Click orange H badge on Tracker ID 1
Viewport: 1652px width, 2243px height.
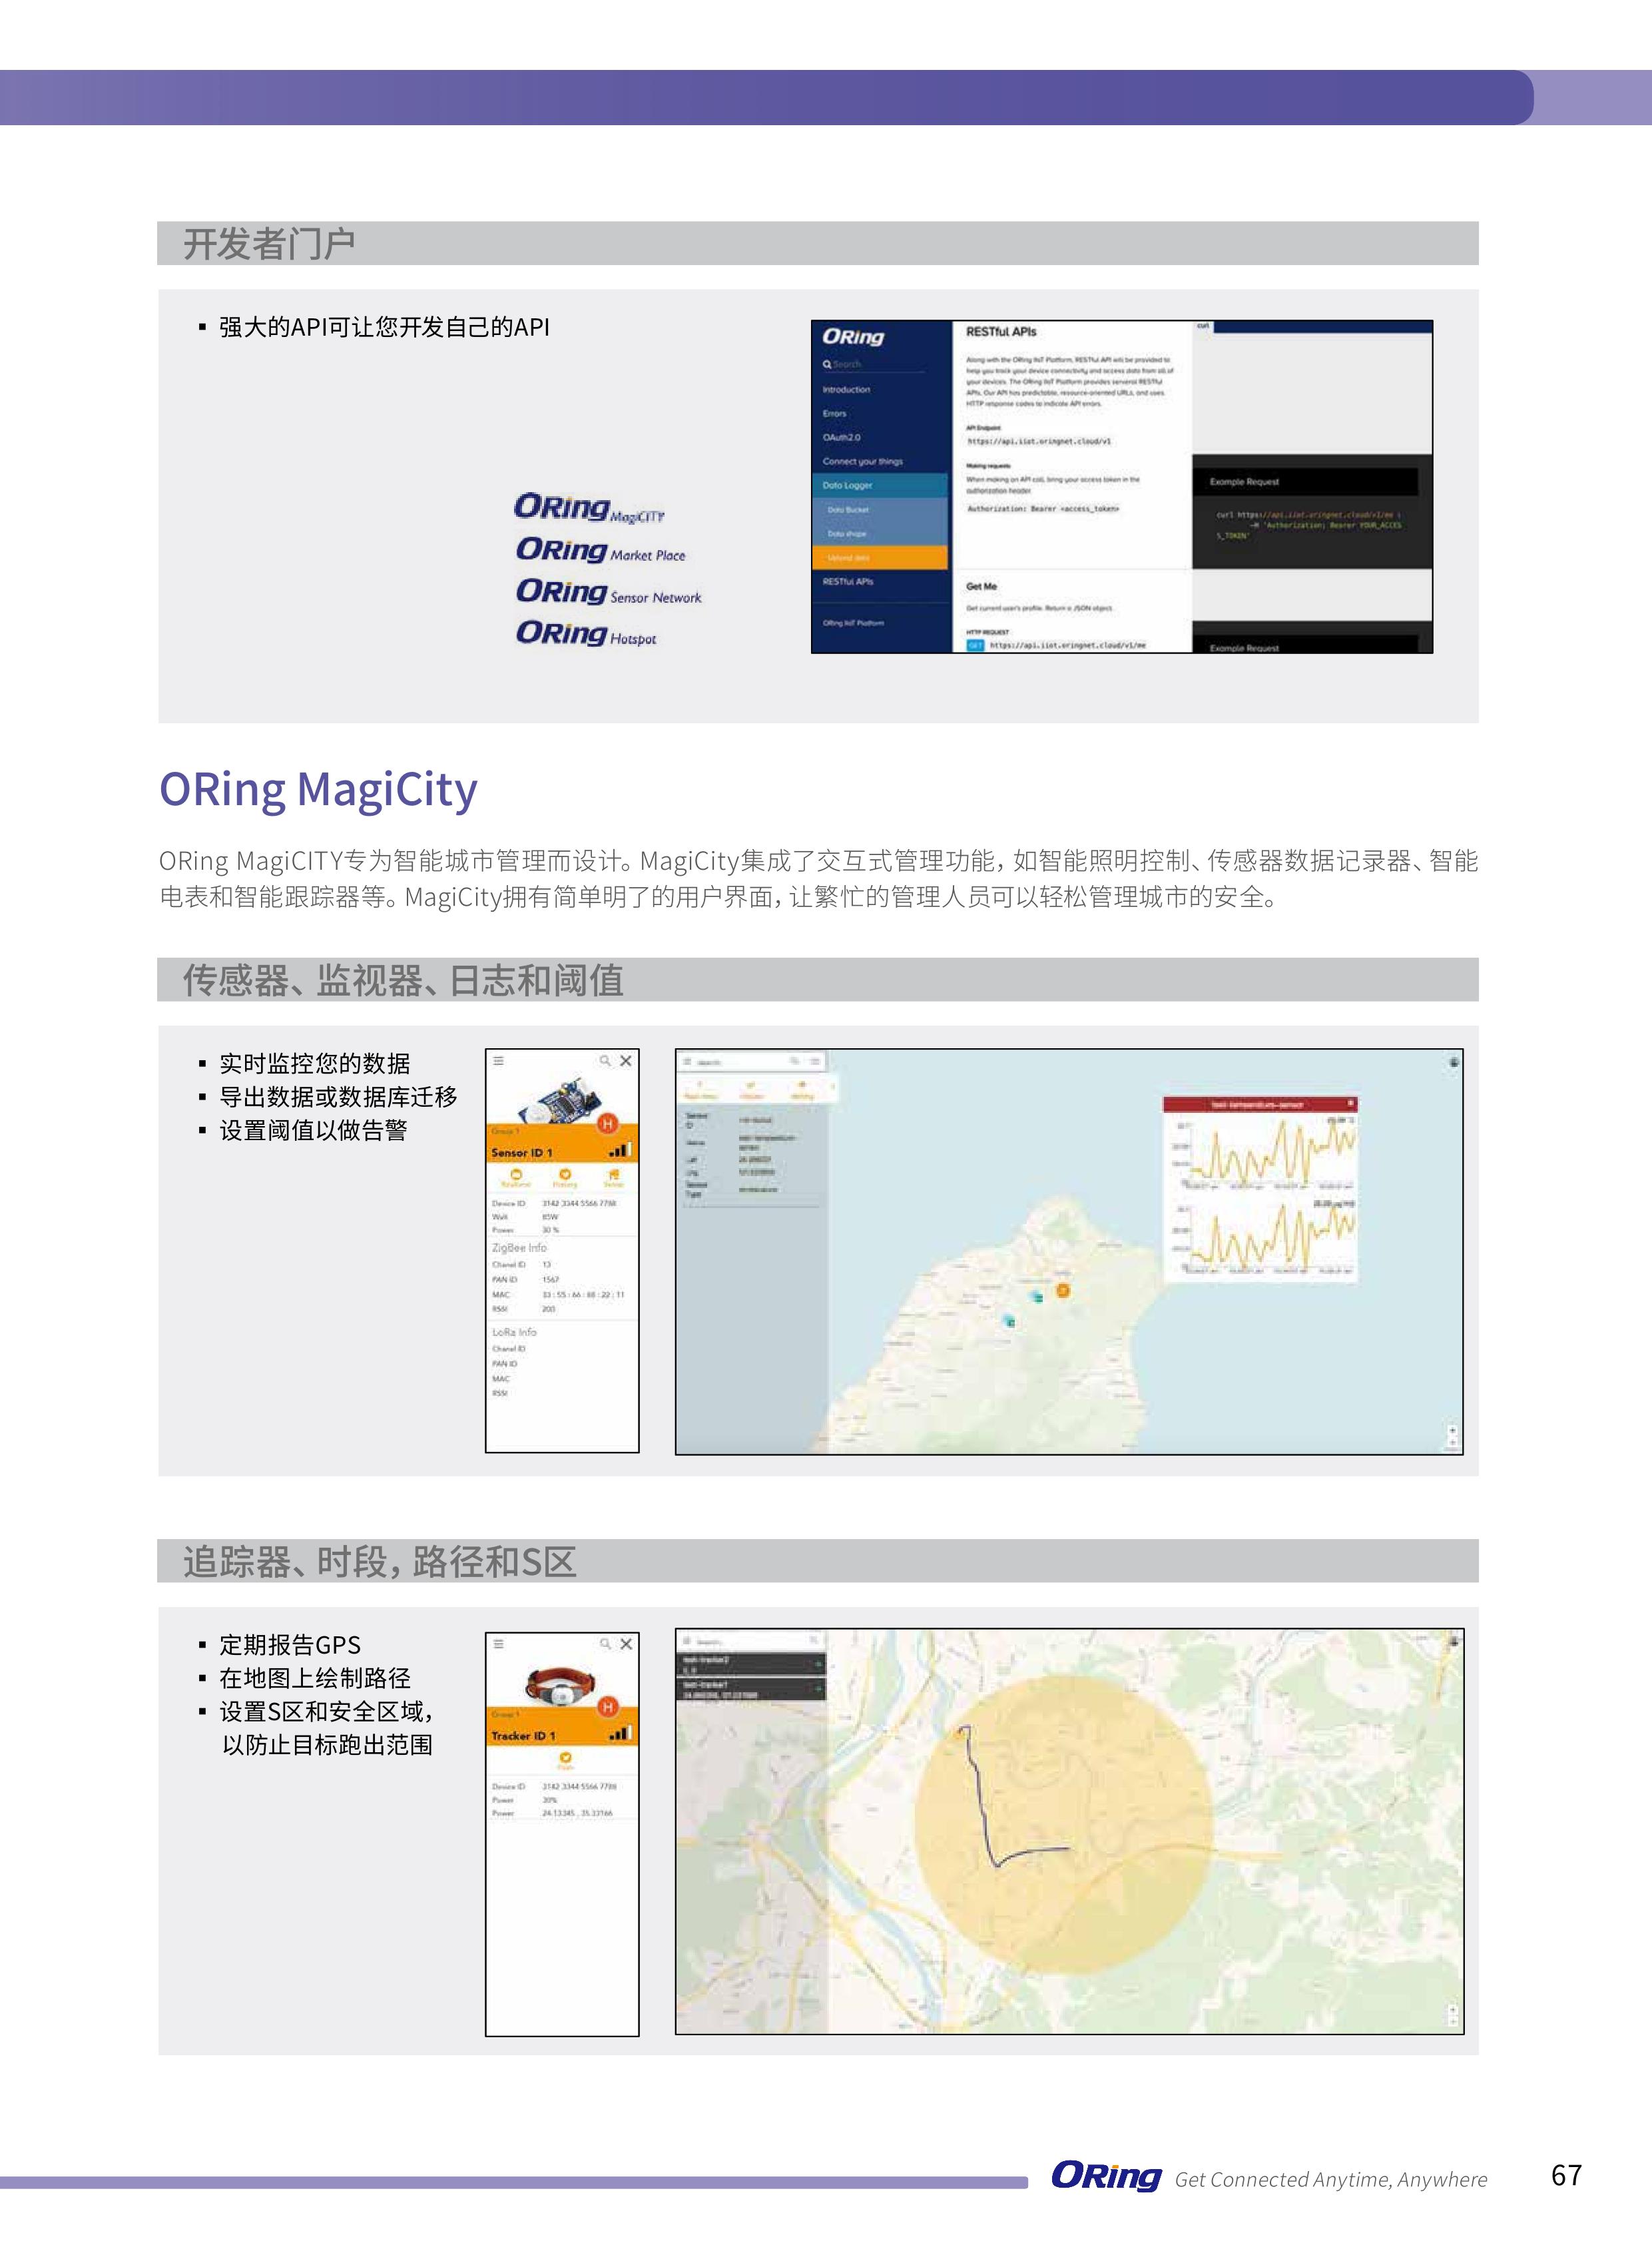coord(607,1706)
